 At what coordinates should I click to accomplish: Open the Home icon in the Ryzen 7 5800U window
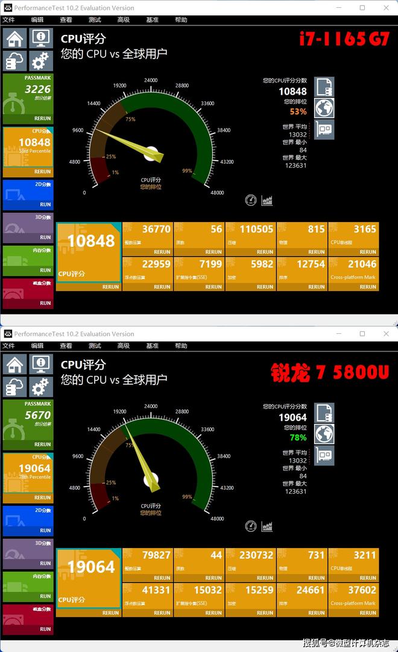15,365
